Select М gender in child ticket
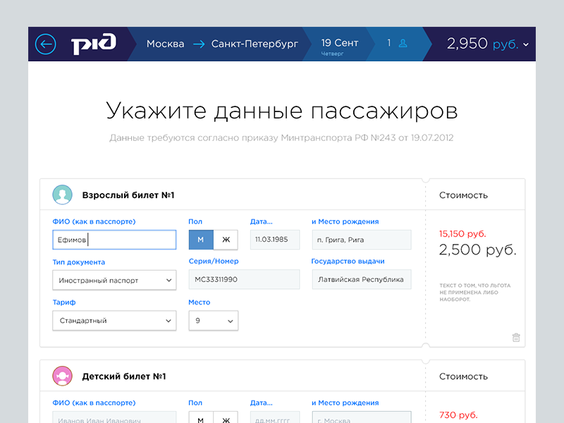564x423 pixels. (x=201, y=417)
